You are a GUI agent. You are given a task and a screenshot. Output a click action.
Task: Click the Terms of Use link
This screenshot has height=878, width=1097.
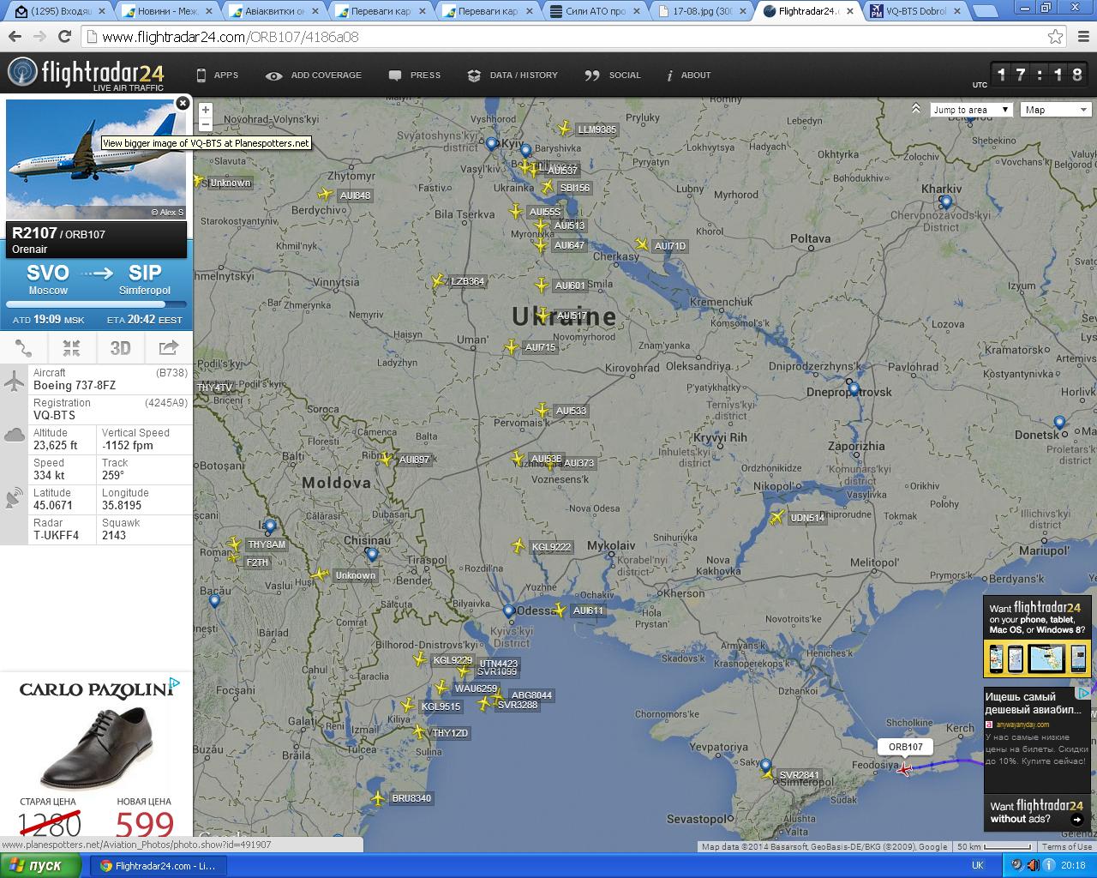(x=1066, y=846)
